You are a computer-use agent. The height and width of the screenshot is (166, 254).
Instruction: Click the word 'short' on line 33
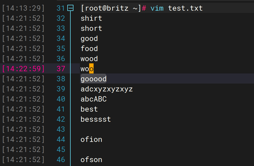(91, 28)
